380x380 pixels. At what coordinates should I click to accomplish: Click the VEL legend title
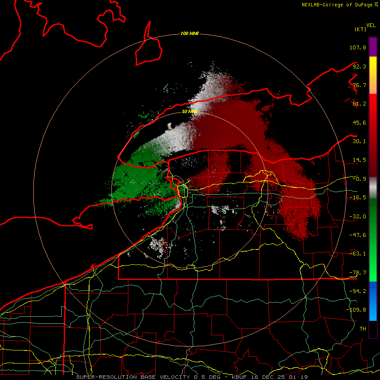tap(371, 25)
